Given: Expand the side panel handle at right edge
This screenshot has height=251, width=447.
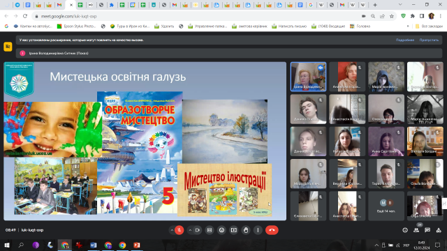Looking at the screenshot, I should [444, 204].
